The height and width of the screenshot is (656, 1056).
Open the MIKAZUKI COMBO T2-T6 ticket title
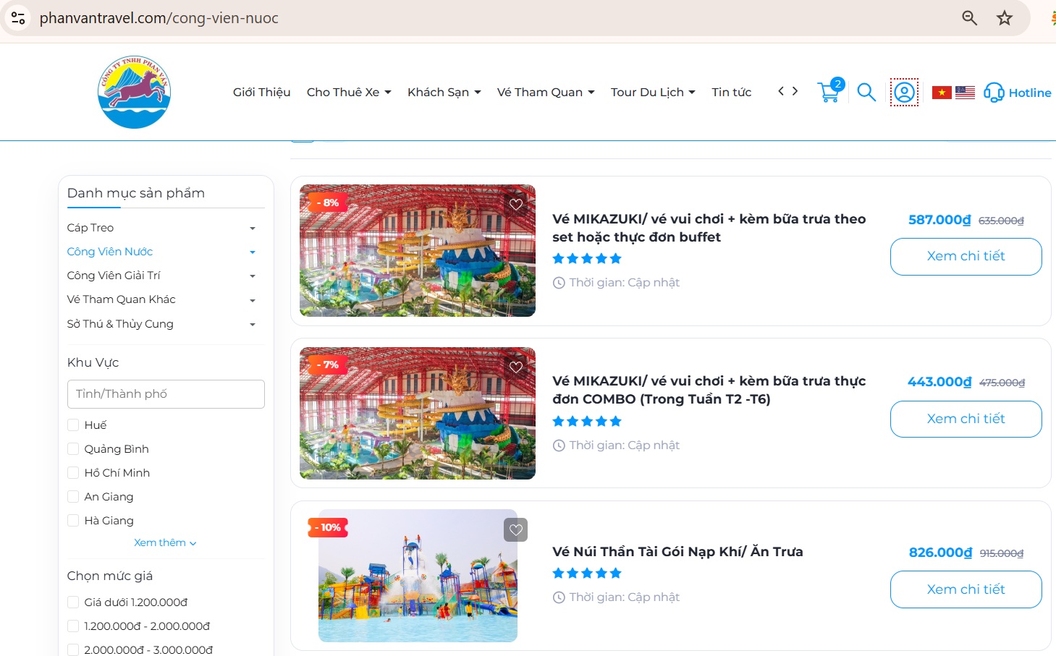click(x=709, y=390)
